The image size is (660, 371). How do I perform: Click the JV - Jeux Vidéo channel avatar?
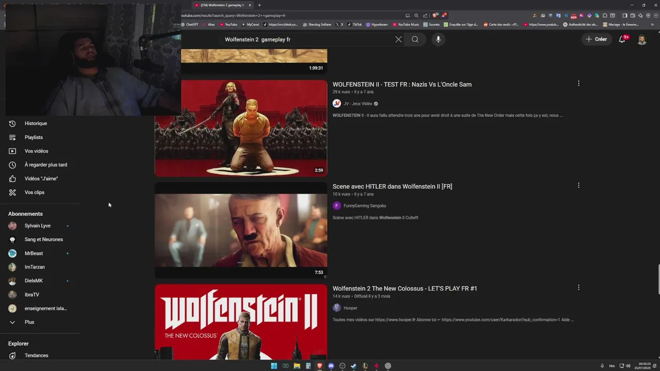point(337,104)
